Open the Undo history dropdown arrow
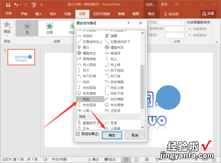Viewport: 221px width, 163px height. (20, 5)
